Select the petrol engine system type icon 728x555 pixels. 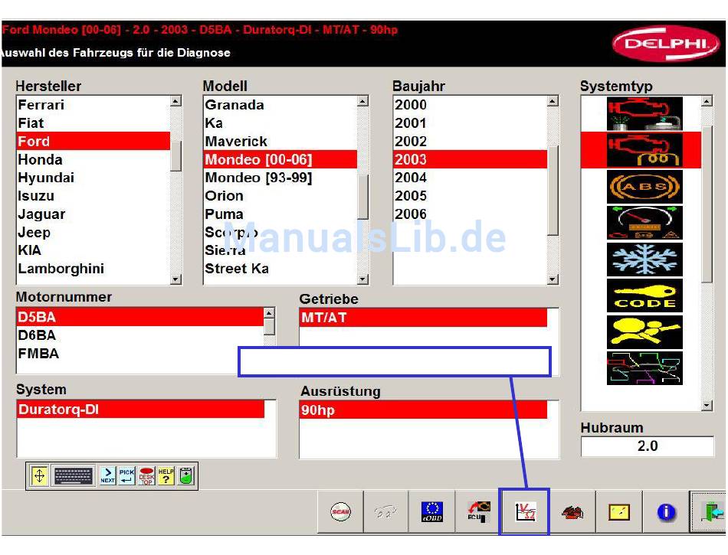[x=644, y=113]
